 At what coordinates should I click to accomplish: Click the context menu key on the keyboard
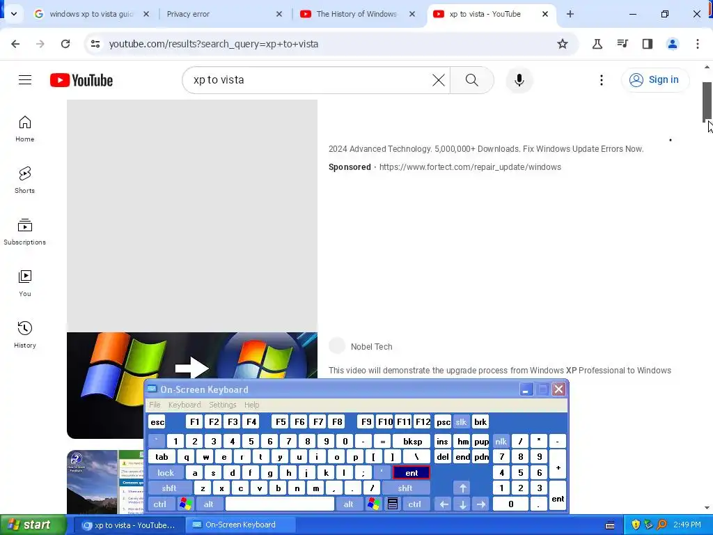pyautogui.click(x=393, y=504)
